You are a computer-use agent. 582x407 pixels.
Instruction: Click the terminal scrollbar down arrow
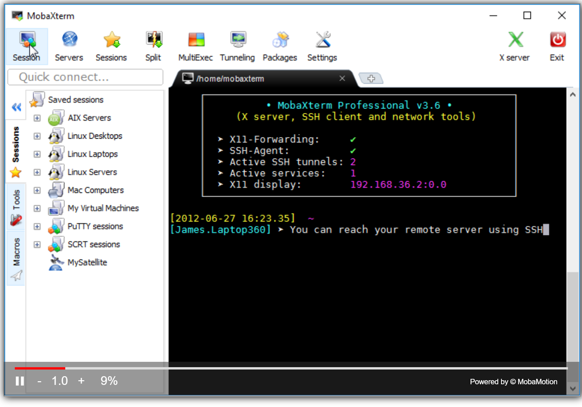pos(573,388)
